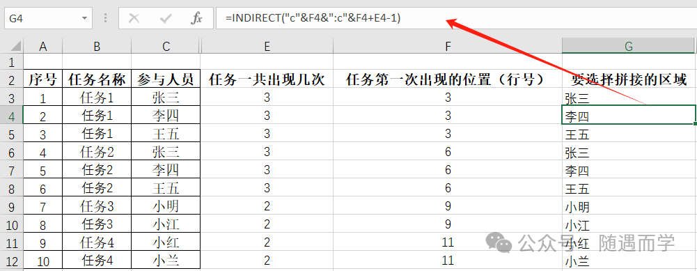Image resolution: width=697 pixels, height=271 pixels.
Task: Click header 任务第一次出现的位置（行号）
Action: tap(448, 79)
